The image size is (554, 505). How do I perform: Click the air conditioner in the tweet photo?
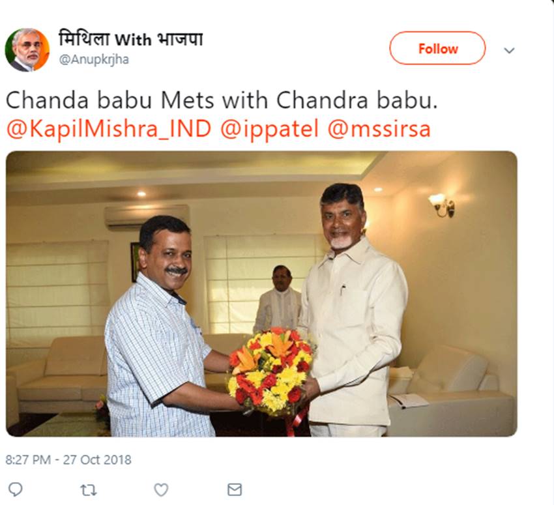click(x=147, y=216)
